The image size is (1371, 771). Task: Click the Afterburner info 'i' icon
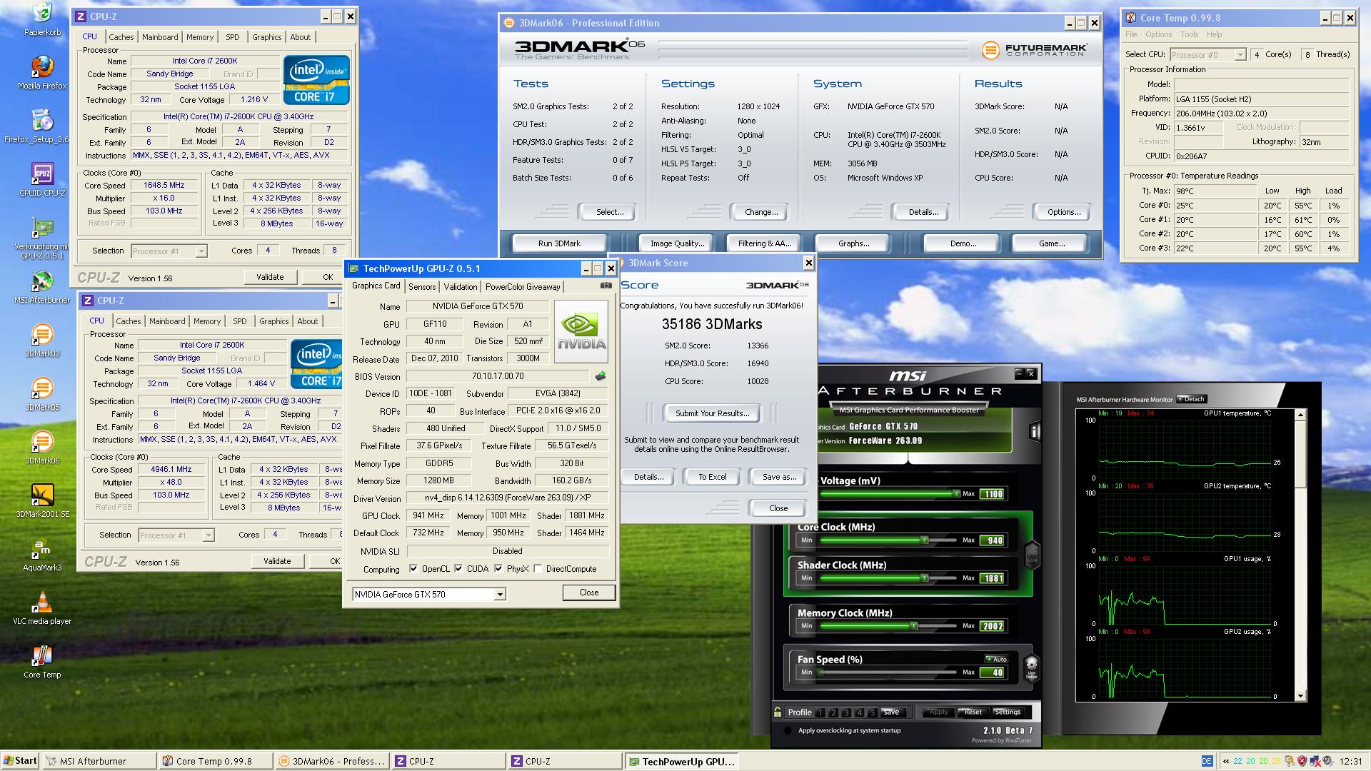(x=1034, y=431)
